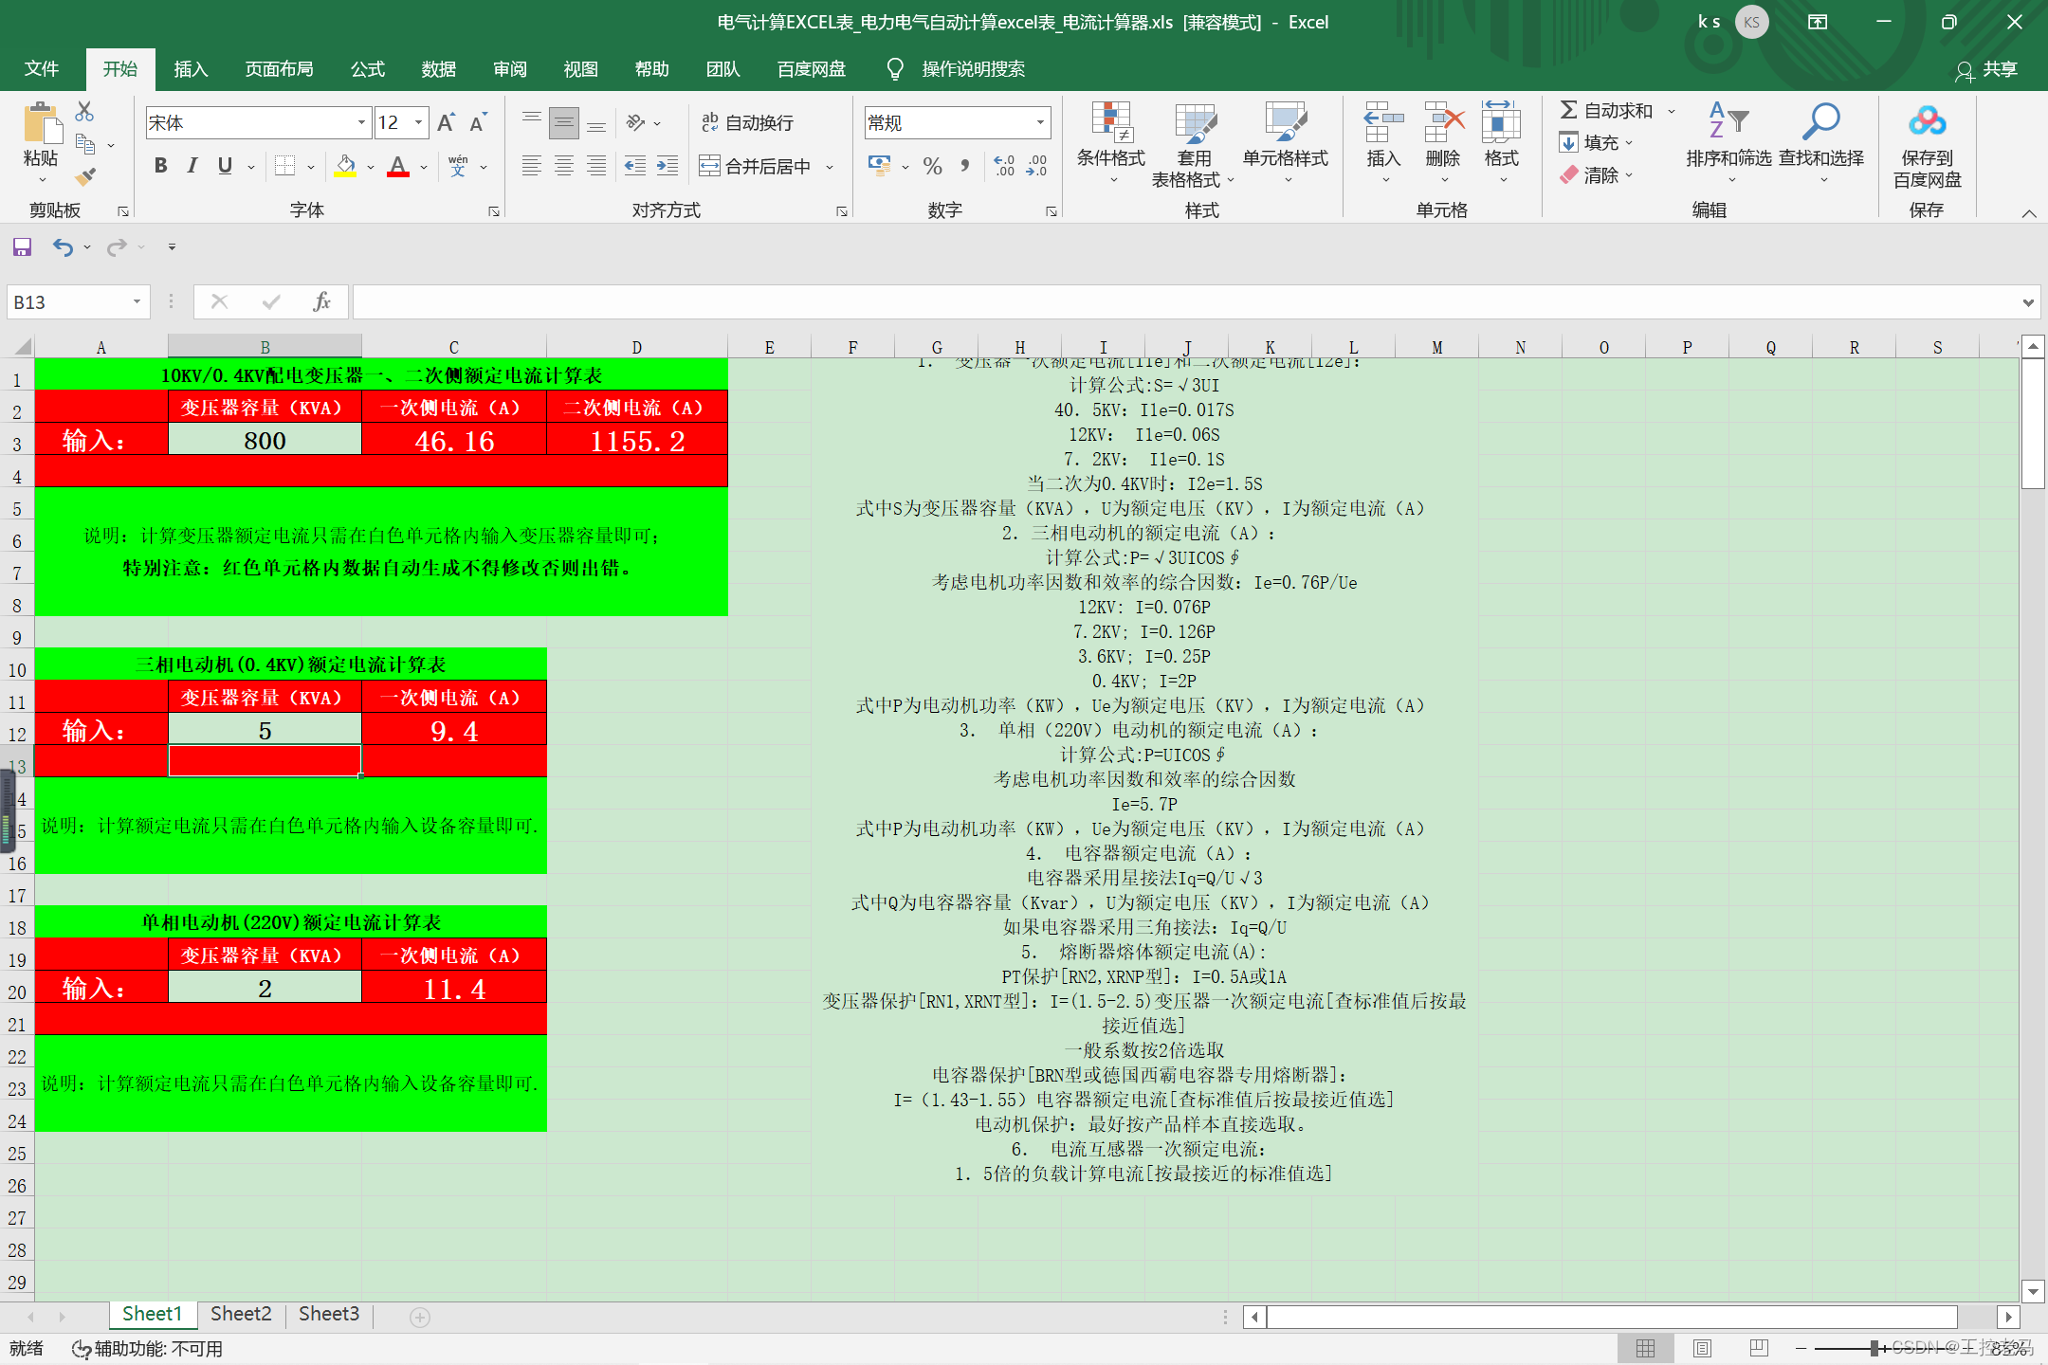The width and height of the screenshot is (2048, 1365).
Task: Click the Copy icon
Action: click(85, 144)
